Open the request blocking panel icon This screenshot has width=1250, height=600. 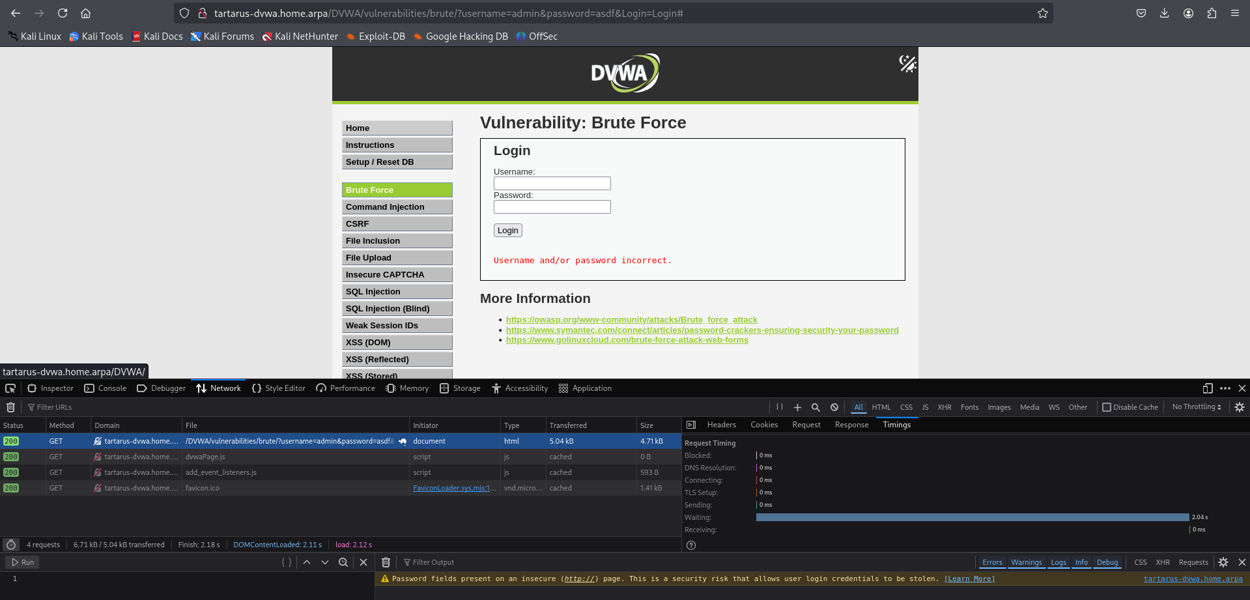click(834, 407)
